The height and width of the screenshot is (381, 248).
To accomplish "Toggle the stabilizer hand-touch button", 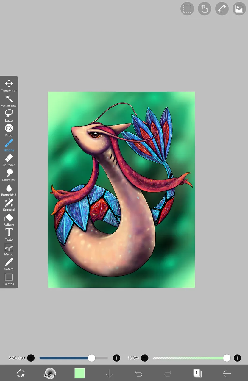I will (205, 9).
